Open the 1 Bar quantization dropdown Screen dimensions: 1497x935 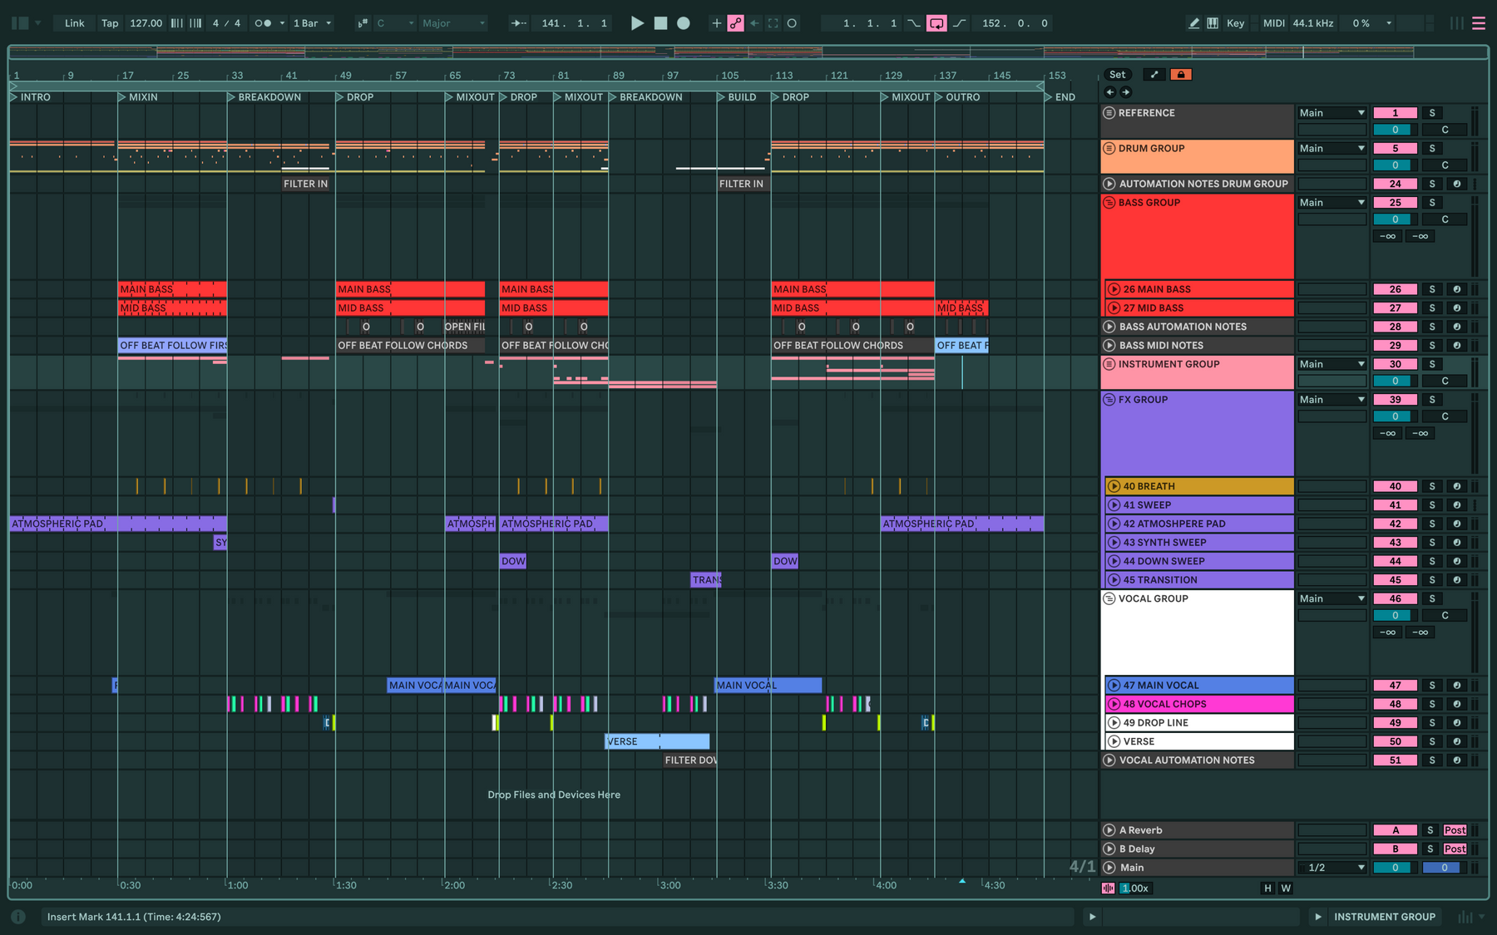click(x=313, y=23)
